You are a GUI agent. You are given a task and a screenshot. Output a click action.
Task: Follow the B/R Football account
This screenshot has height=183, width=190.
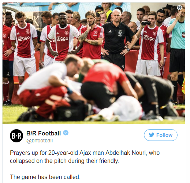(x=161, y=135)
